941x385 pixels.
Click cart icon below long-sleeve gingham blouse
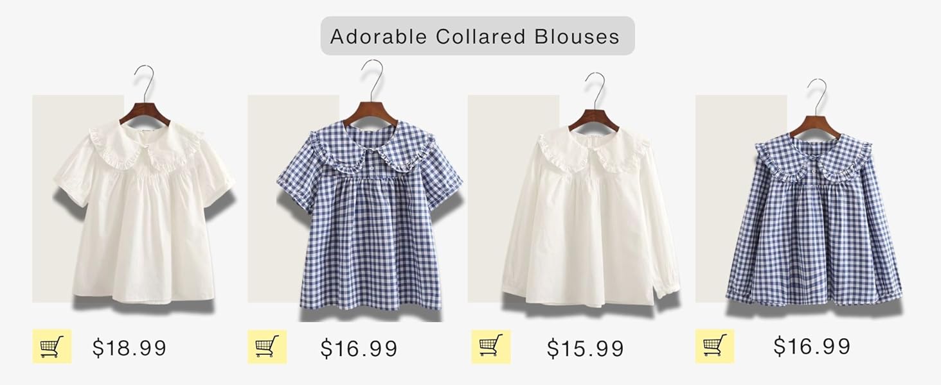715,346
